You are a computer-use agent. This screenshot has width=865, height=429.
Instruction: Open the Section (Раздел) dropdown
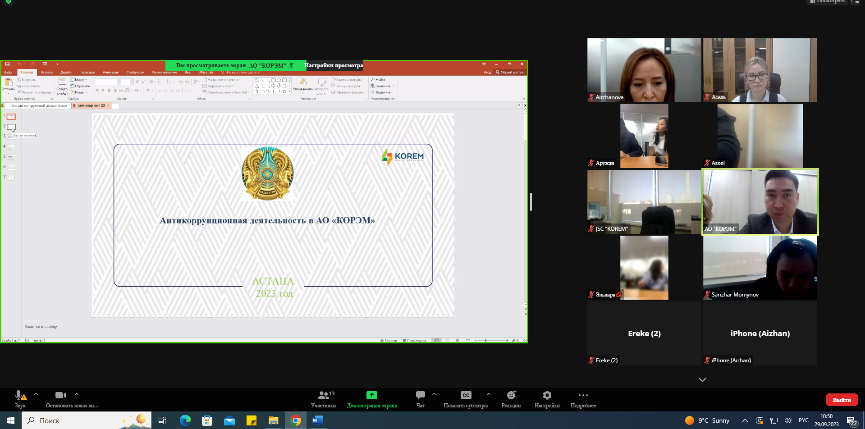tap(79, 92)
